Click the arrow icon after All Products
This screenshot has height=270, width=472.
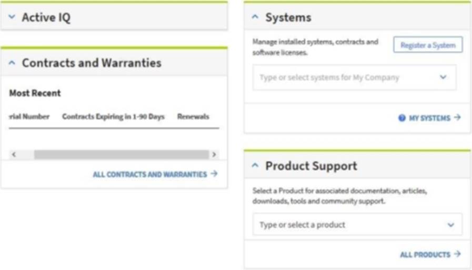click(x=457, y=254)
